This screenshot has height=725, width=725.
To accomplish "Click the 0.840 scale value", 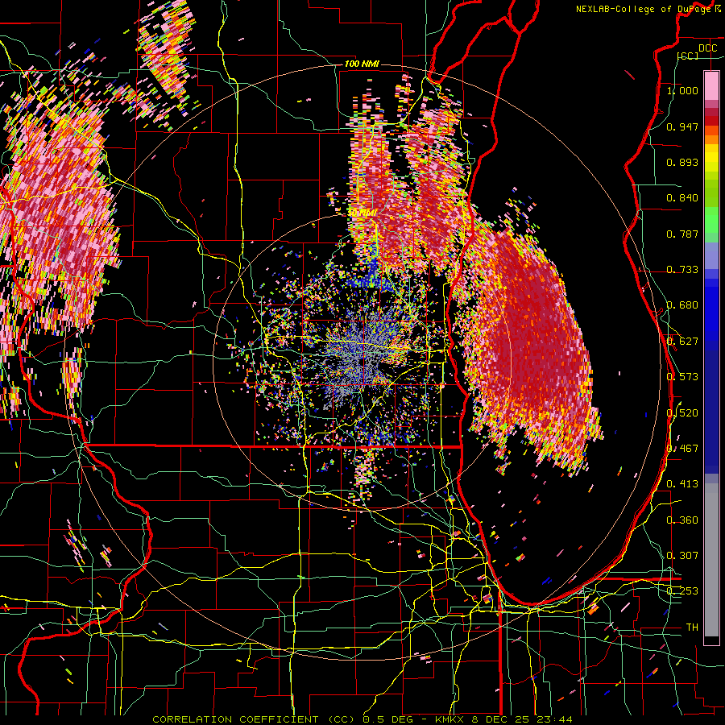I will pyautogui.click(x=682, y=198).
